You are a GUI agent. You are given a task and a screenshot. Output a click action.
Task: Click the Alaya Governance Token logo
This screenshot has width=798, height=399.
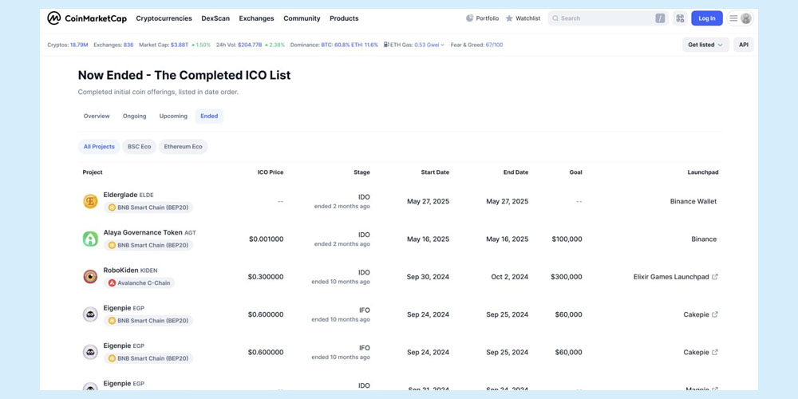(90, 239)
